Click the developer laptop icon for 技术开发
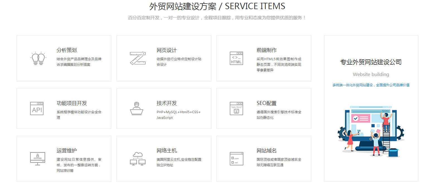Viewport: 445px width, 184px height. click(137, 109)
